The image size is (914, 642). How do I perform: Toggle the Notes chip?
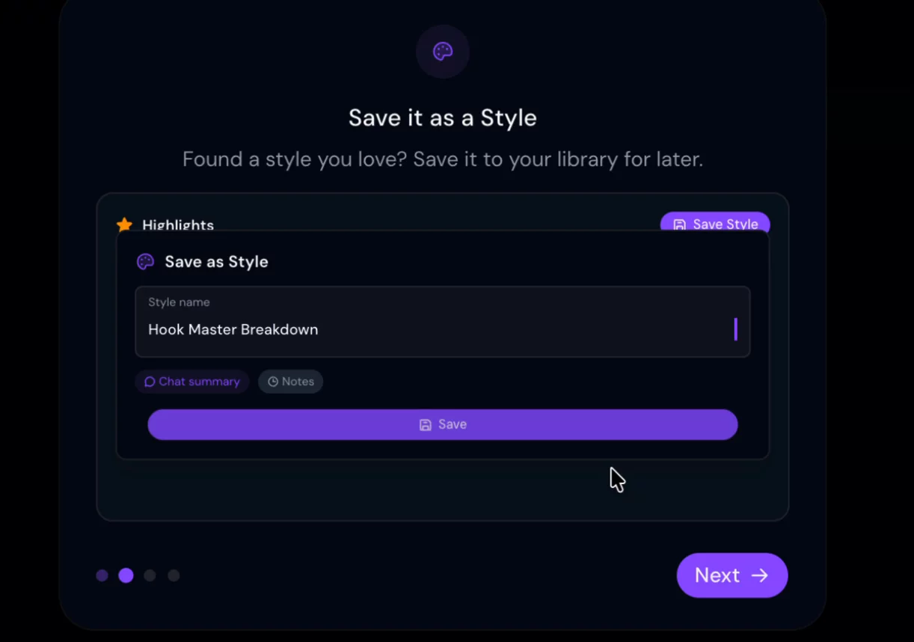coord(290,382)
